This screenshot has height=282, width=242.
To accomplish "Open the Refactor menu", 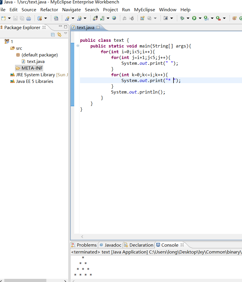I will click(49, 9).
